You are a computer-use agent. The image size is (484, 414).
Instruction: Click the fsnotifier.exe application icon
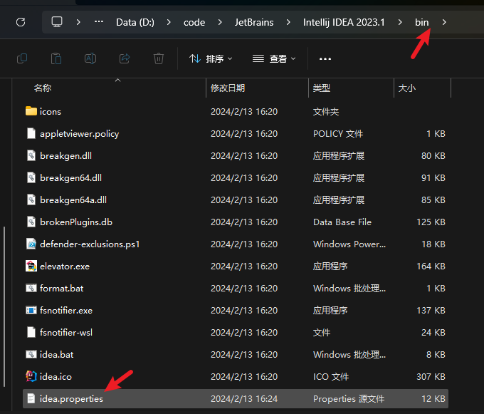31,310
